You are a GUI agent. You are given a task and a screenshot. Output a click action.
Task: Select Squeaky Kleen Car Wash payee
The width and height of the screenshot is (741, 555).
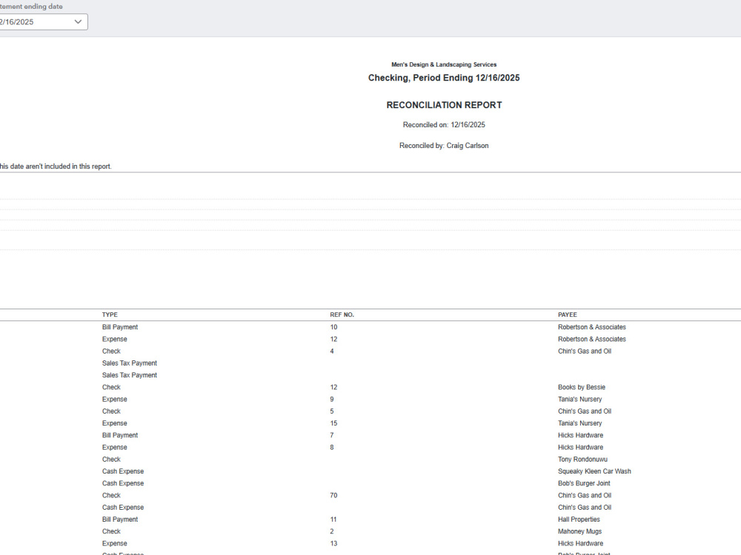[x=594, y=471]
